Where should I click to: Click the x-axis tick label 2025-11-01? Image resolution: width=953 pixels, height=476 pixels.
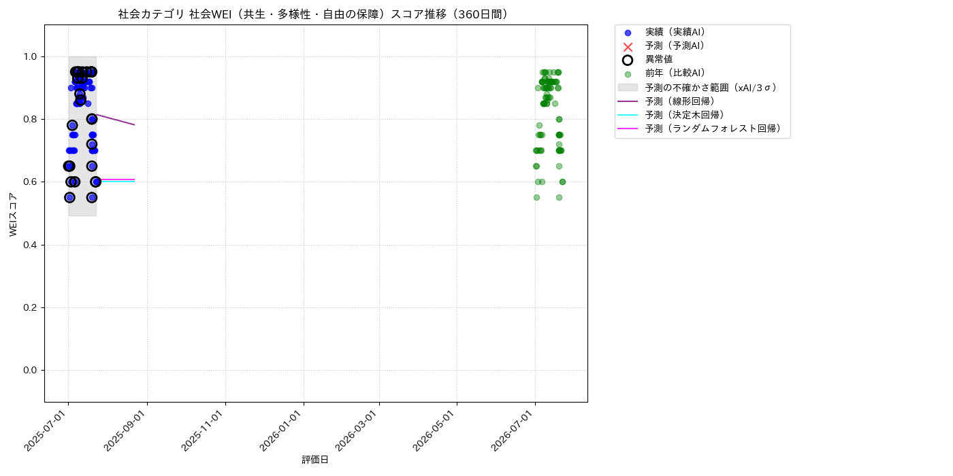(205, 431)
